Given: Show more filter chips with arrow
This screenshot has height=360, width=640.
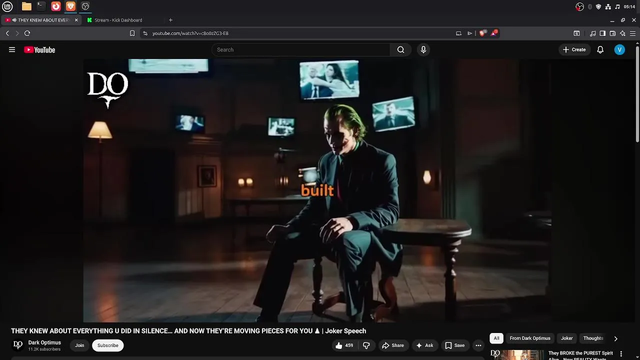Looking at the screenshot, I should (615, 338).
